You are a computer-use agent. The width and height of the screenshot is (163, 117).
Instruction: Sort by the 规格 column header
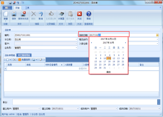(x=35, y=65)
